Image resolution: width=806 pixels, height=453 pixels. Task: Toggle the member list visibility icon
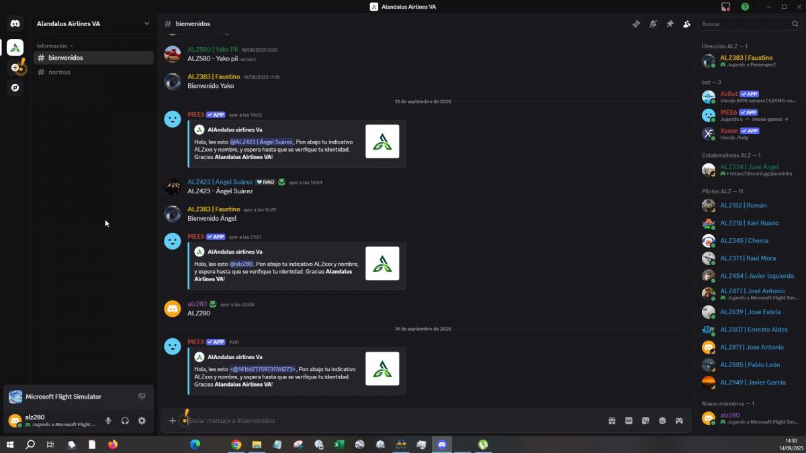point(686,24)
